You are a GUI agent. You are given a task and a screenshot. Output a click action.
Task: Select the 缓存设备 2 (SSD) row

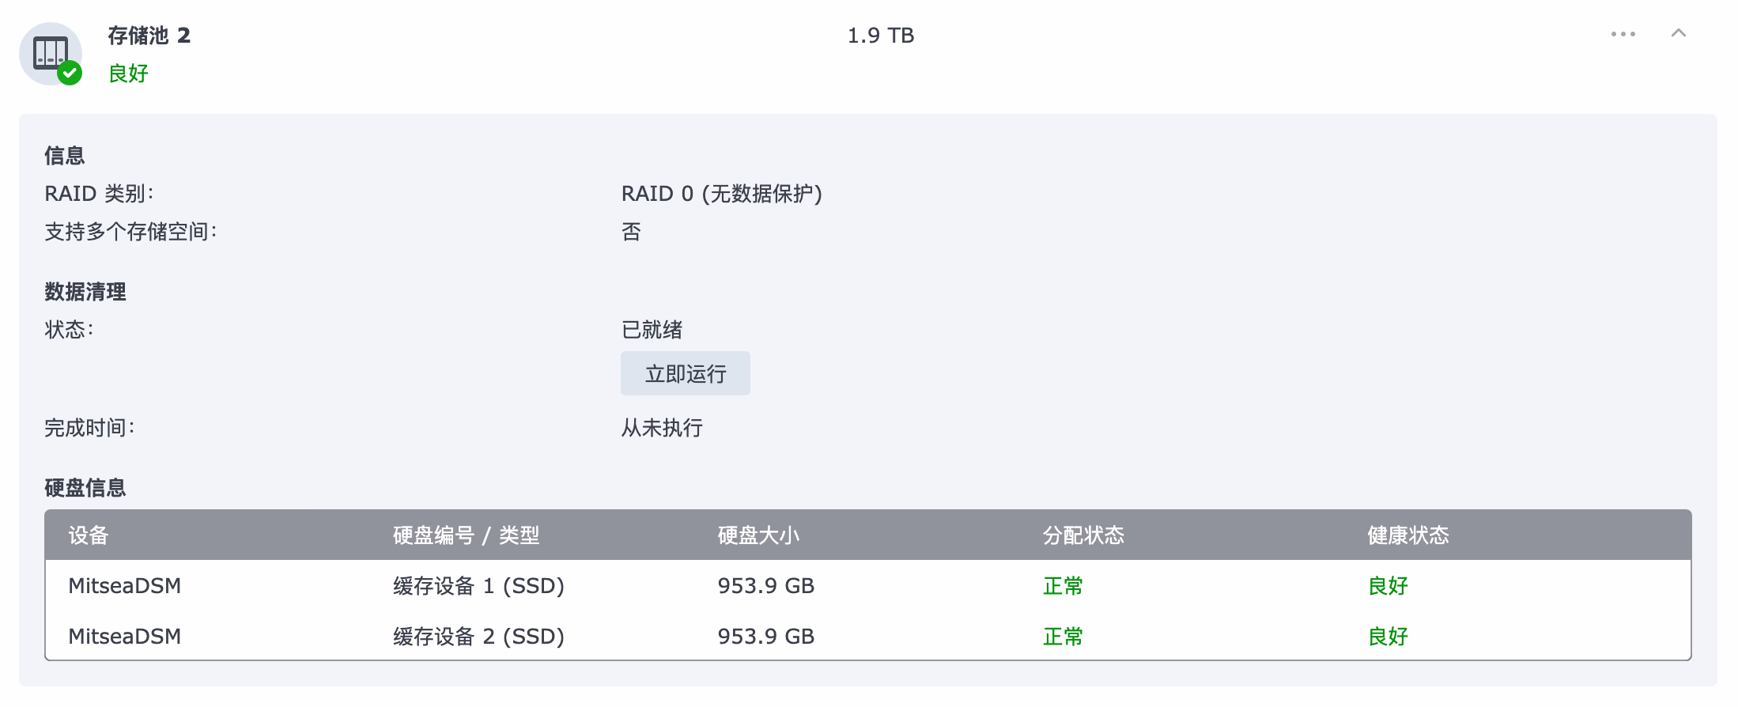coord(478,637)
